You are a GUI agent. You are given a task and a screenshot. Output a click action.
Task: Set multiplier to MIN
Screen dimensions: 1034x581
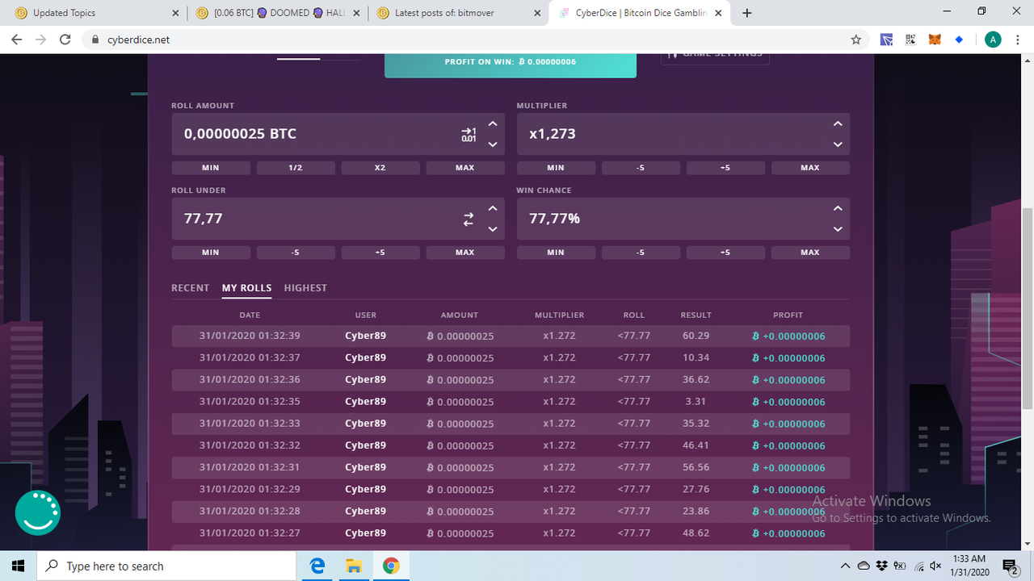556,168
